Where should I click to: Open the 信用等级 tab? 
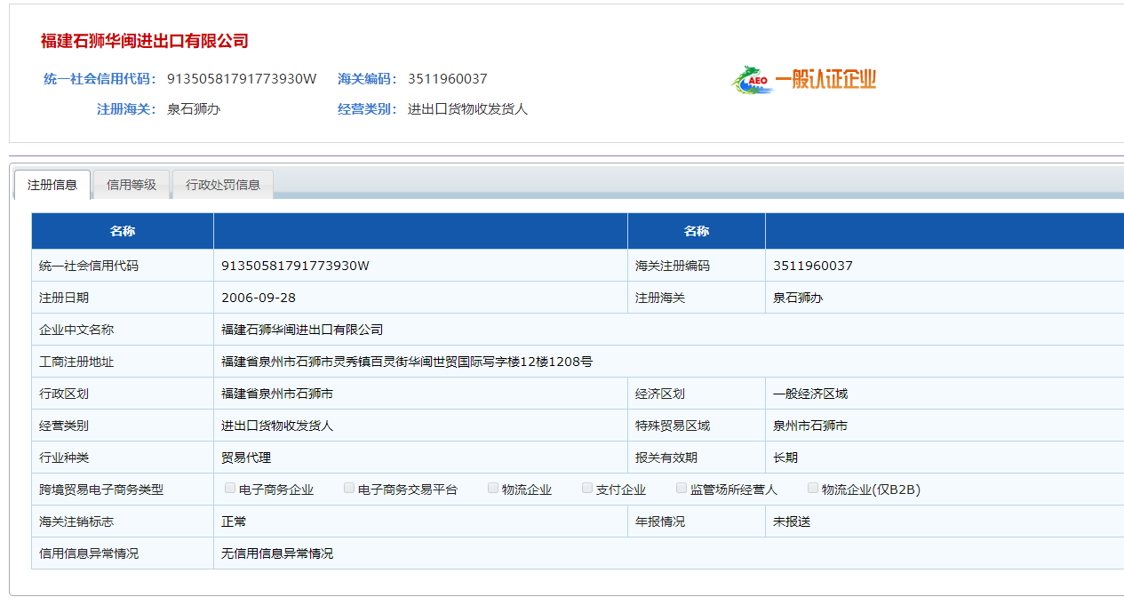(x=132, y=185)
